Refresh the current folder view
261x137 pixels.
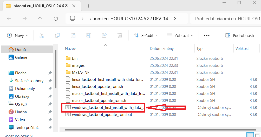pos(55,18)
